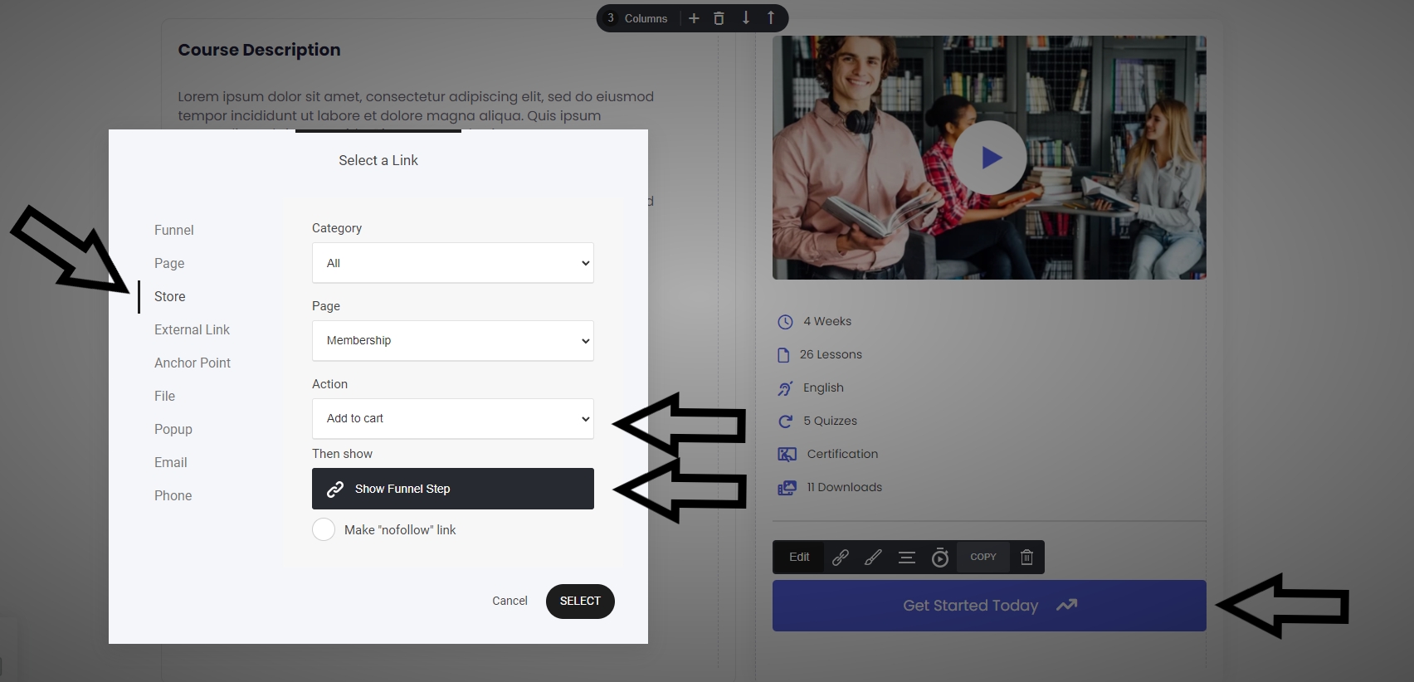Cancel the Select a Link dialog

point(510,601)
